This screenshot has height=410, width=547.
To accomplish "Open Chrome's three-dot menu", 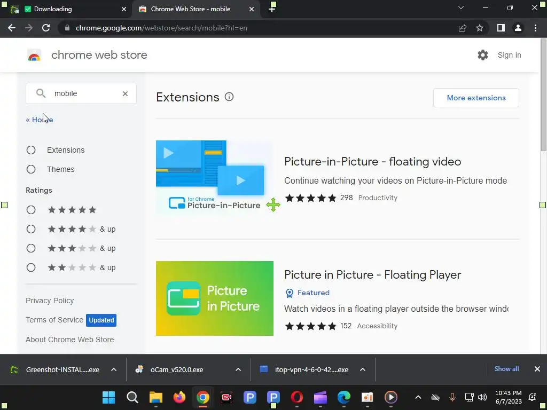I will coord(535,28).
